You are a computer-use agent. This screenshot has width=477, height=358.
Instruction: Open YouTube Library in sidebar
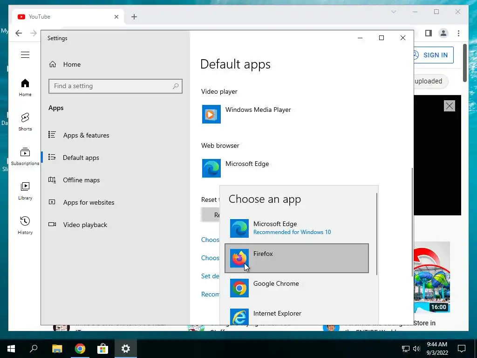coord(25,191)
